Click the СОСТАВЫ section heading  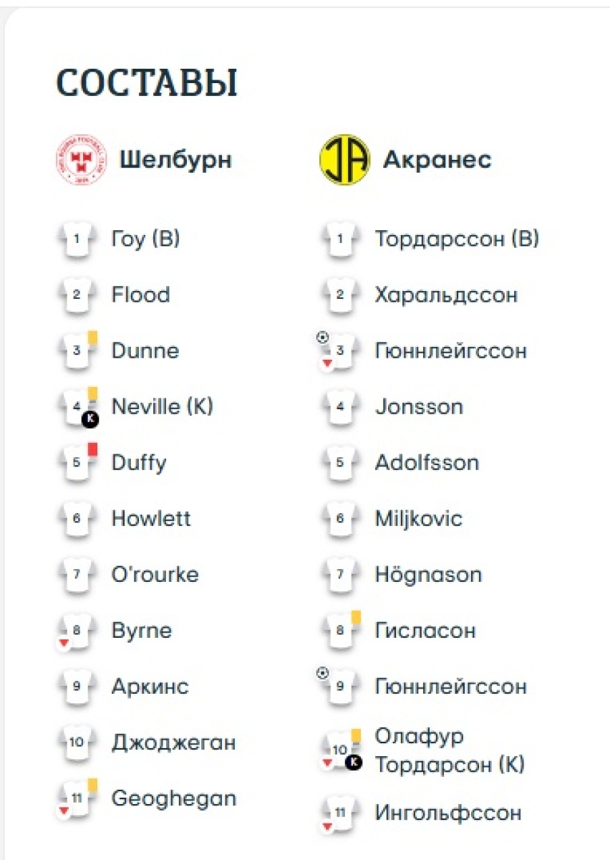(x=146, y=83)
